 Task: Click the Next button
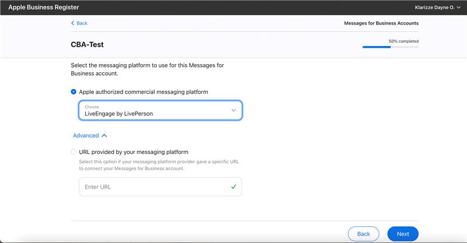point(403,234)
